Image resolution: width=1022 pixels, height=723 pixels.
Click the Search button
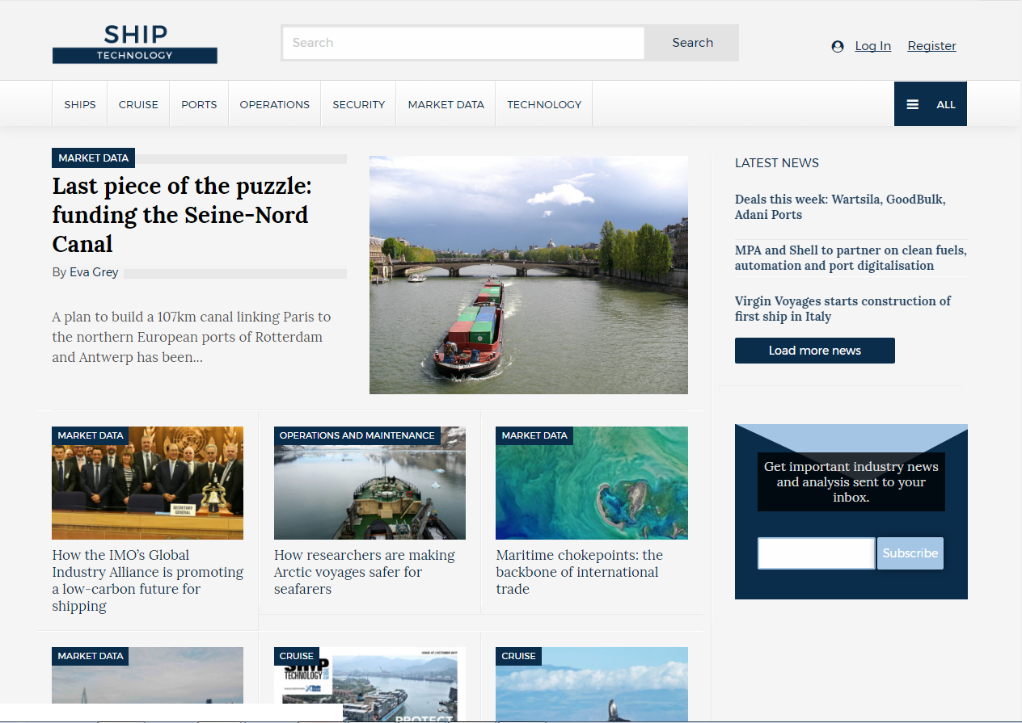coord(692,43)
